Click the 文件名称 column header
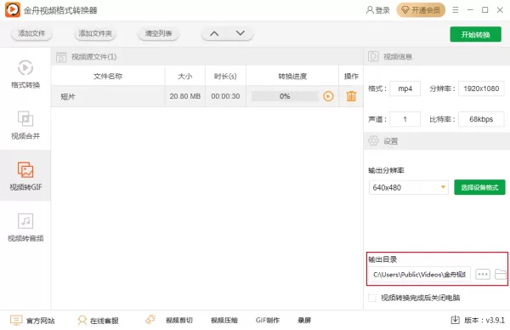The height and width of the screenshot is (330, 510). pos(108,77)
